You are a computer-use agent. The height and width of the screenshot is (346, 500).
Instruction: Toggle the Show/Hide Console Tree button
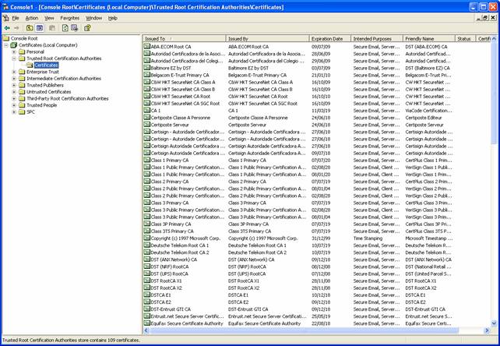tap(40, 28)
